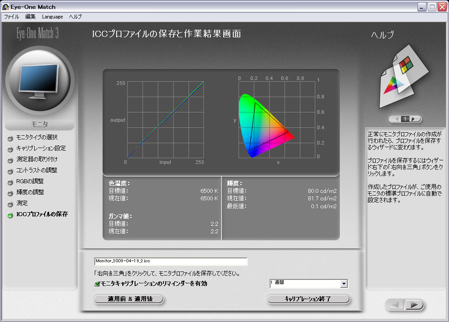Screen dimensions: 449x322
Task: Open the 1 週間 reminder interval dropdown
Action: pyautogui.click(x=344, y=284)
